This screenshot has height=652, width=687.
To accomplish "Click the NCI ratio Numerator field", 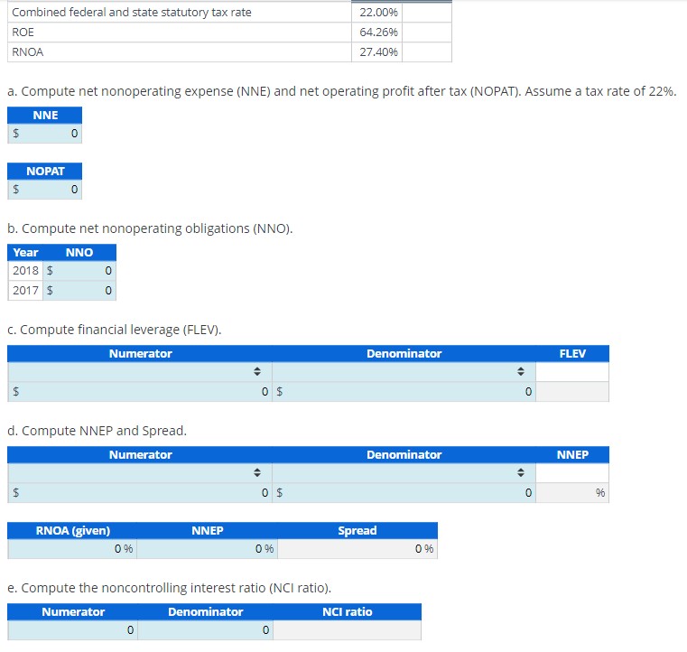I will point(73,630).
